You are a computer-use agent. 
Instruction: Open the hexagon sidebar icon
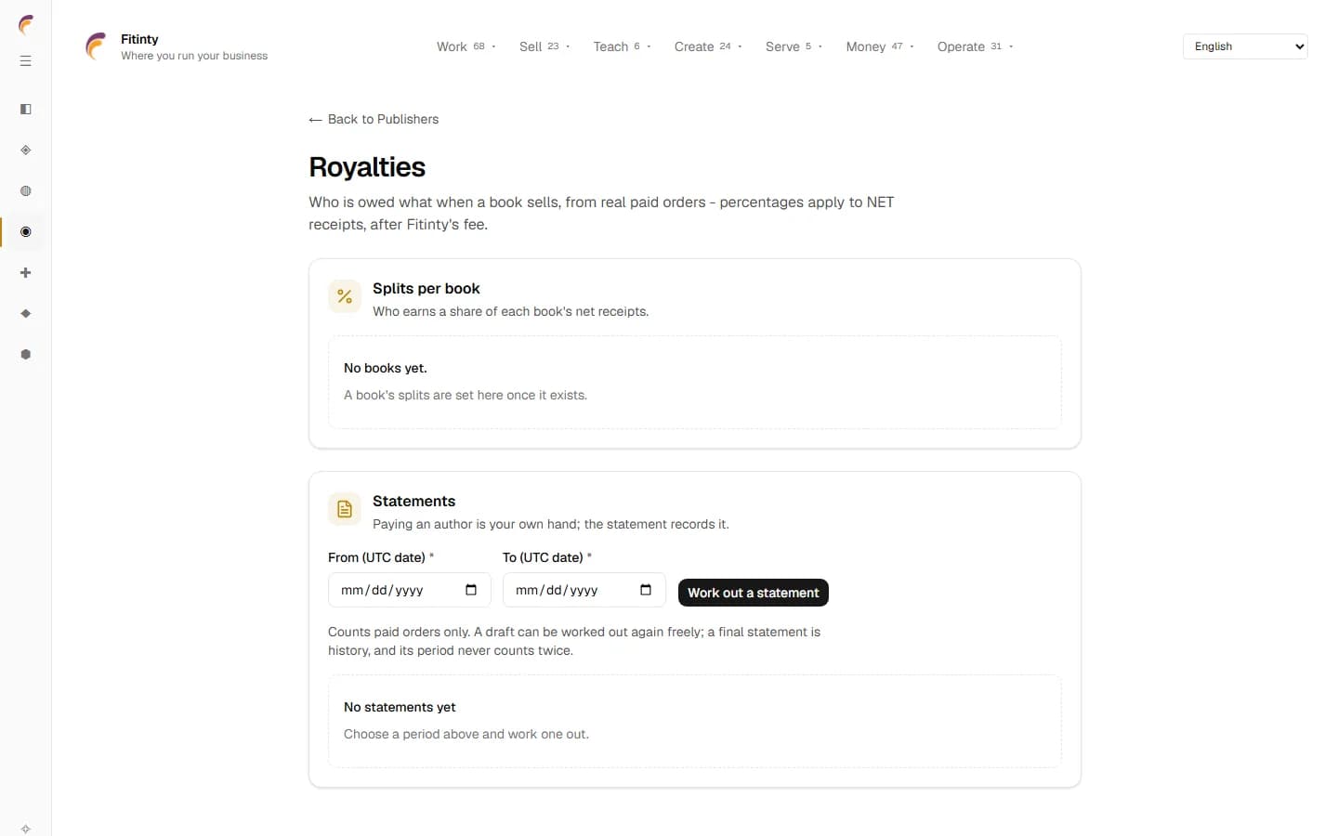26,355
